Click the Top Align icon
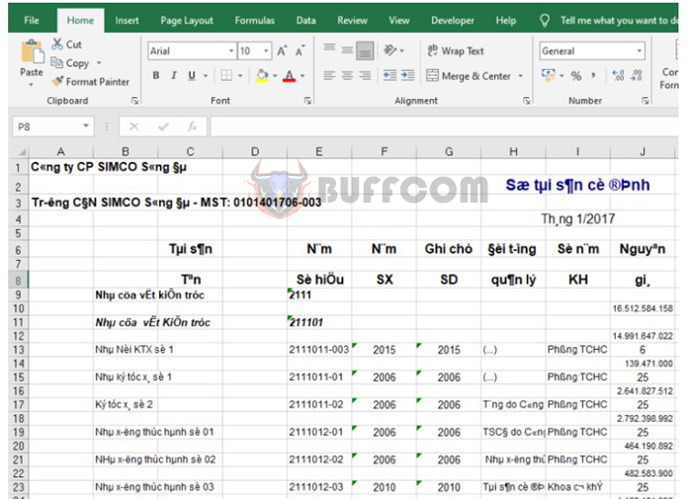The image size is (692, 499). (329, 47)
